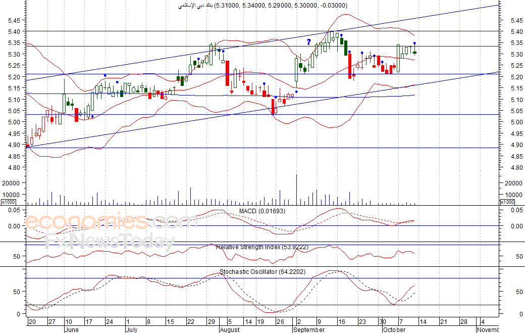Click 50 on the right Stochastic axis
Image resolution: width=525 pixels, height=333 pixels.
[x=519, y=292]
